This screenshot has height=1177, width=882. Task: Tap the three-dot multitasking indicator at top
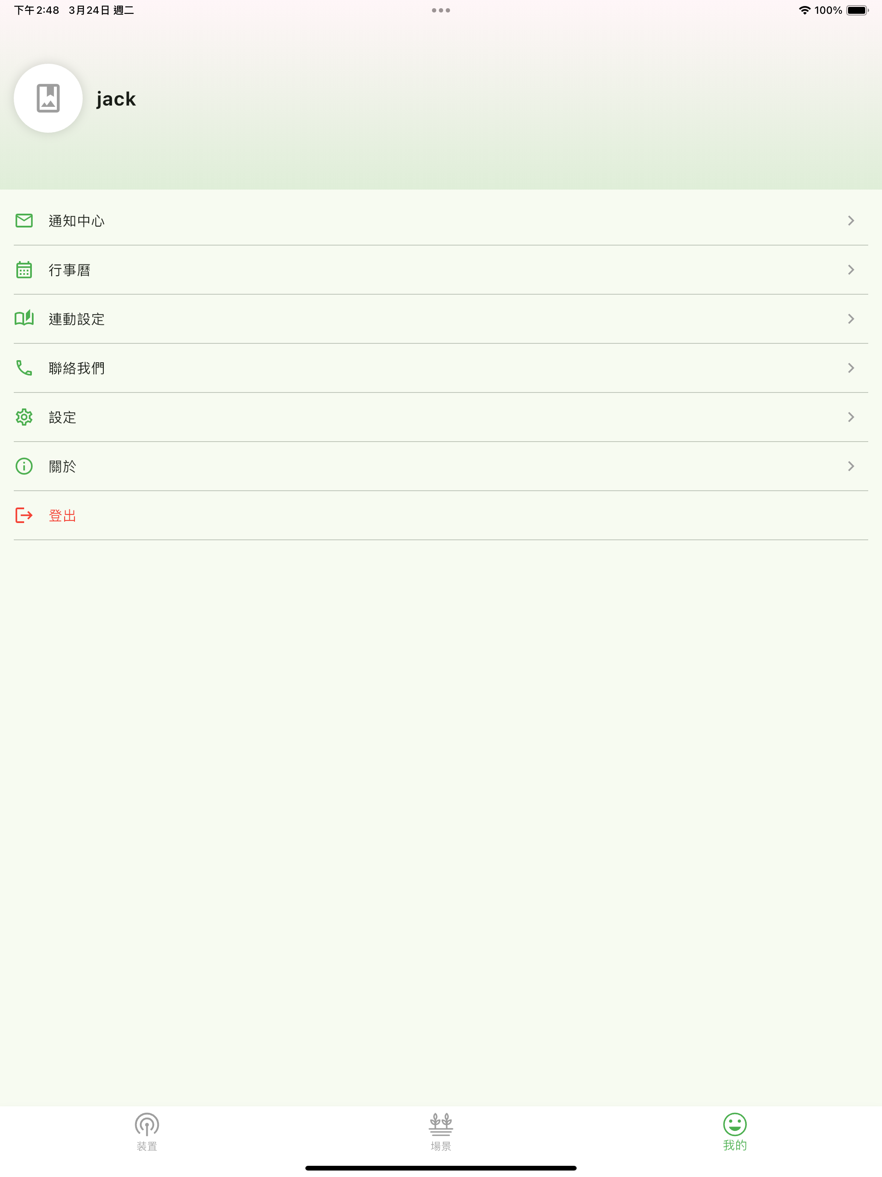(x=441, y=10)
